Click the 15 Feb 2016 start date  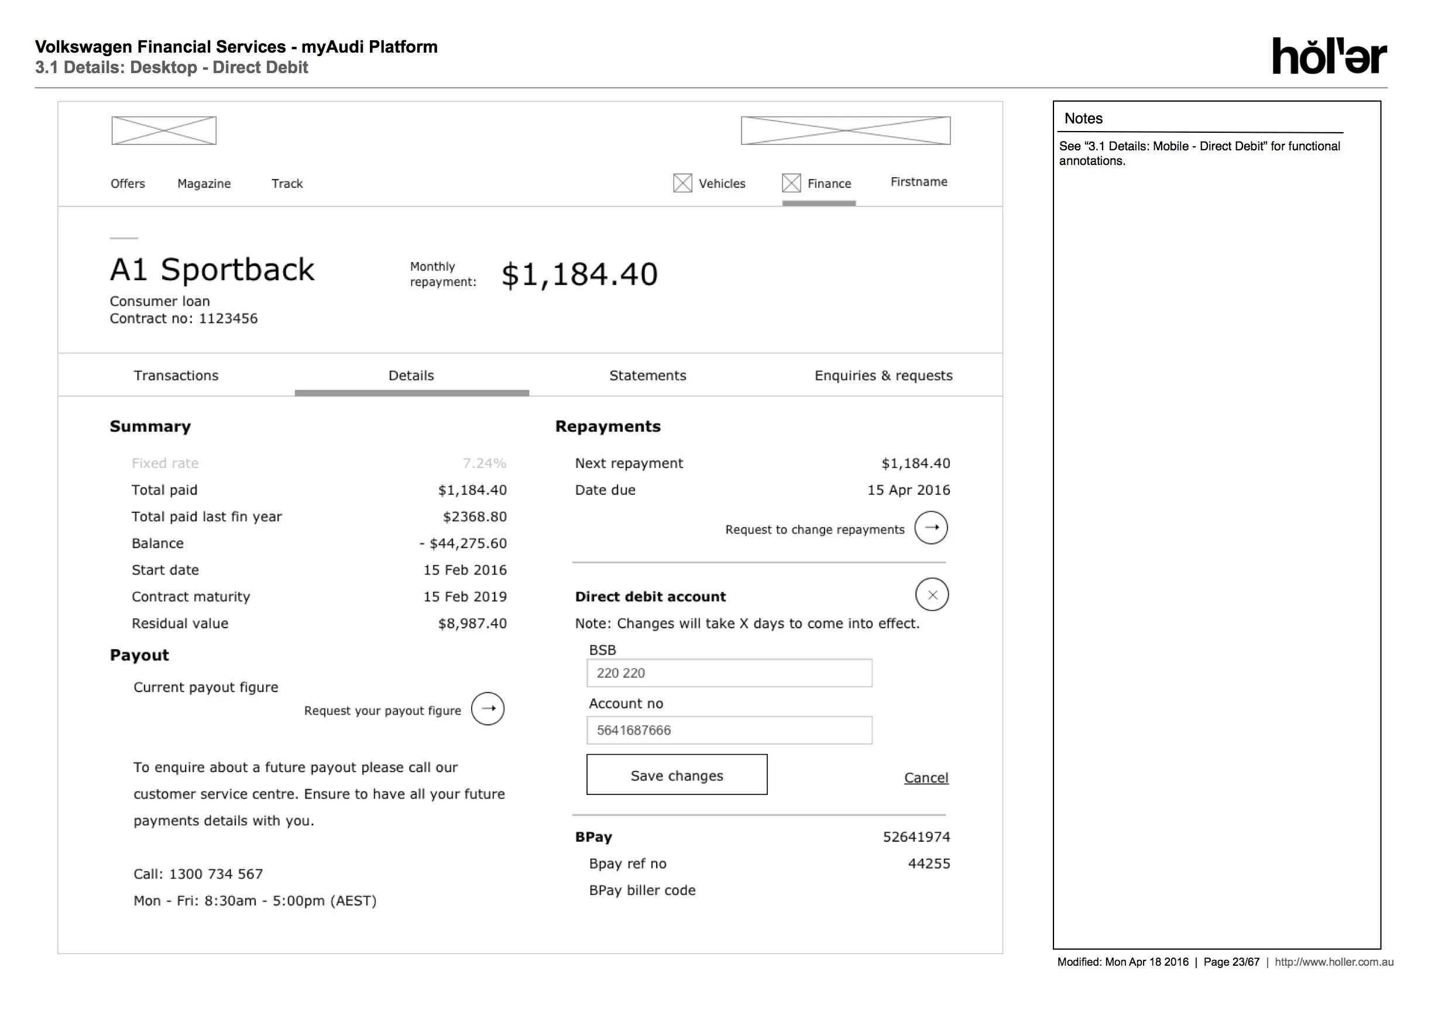(465, 570)
